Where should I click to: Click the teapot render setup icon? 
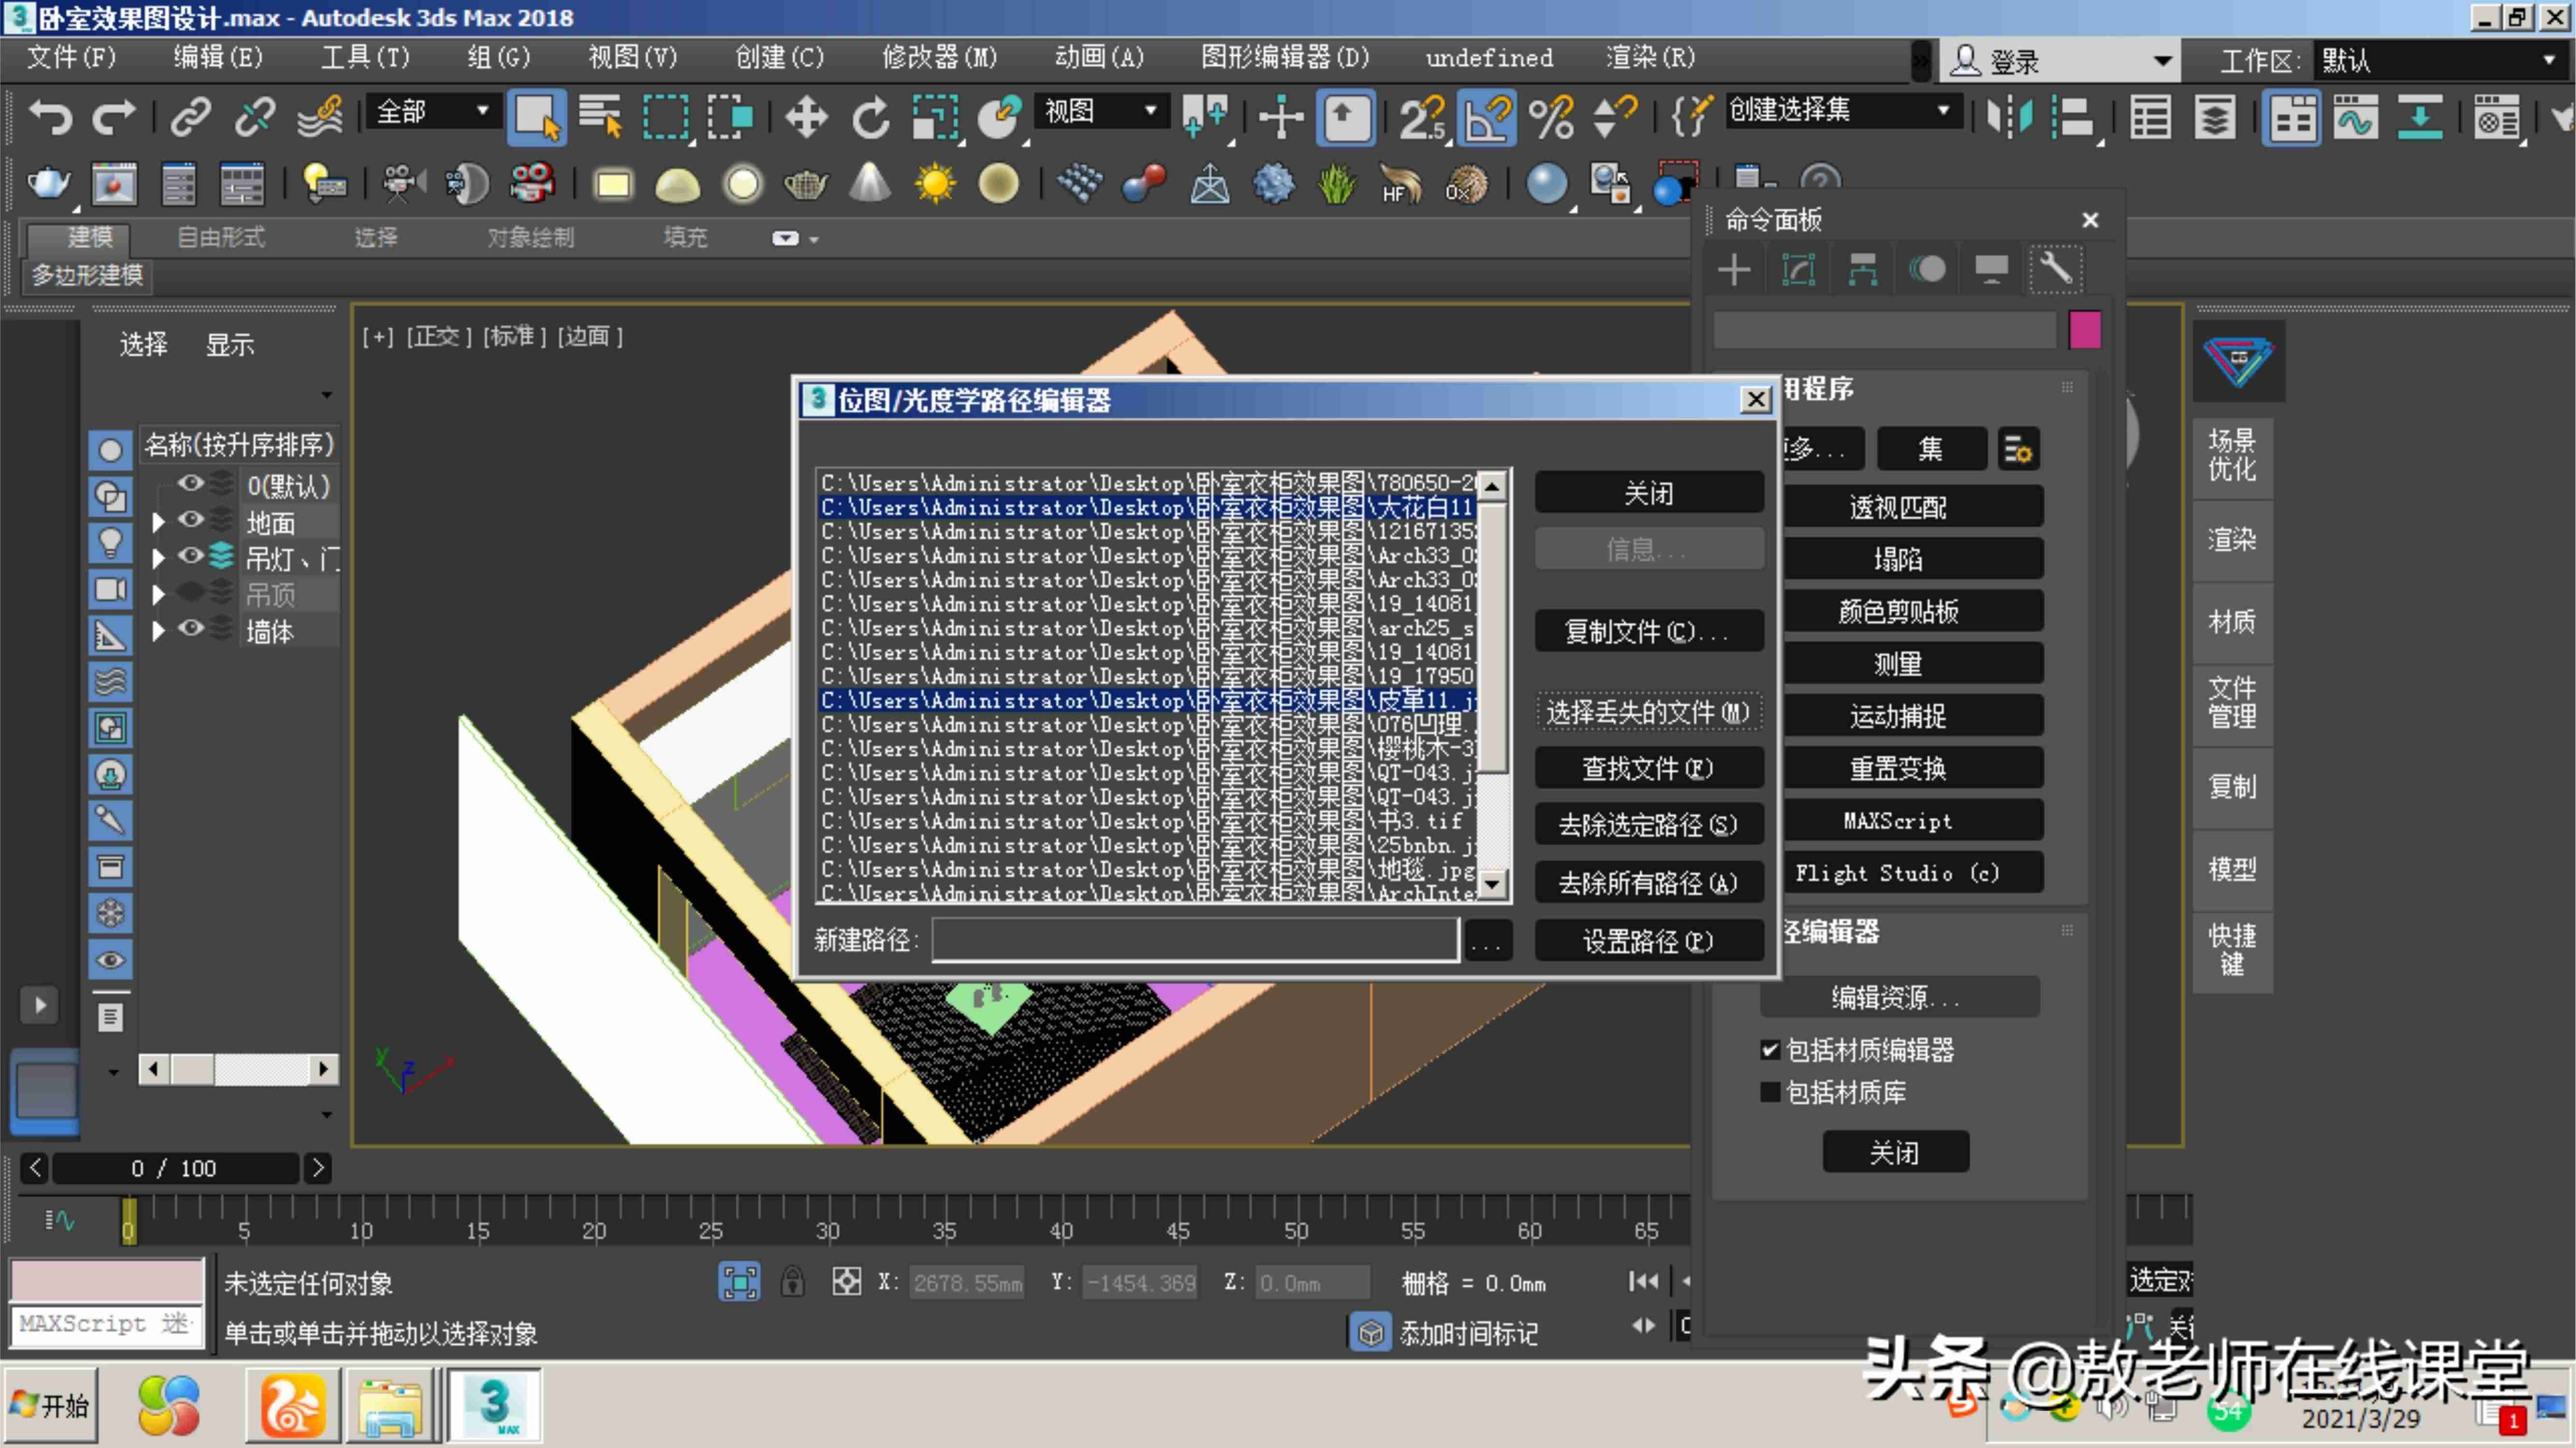[x=48, y=184]
